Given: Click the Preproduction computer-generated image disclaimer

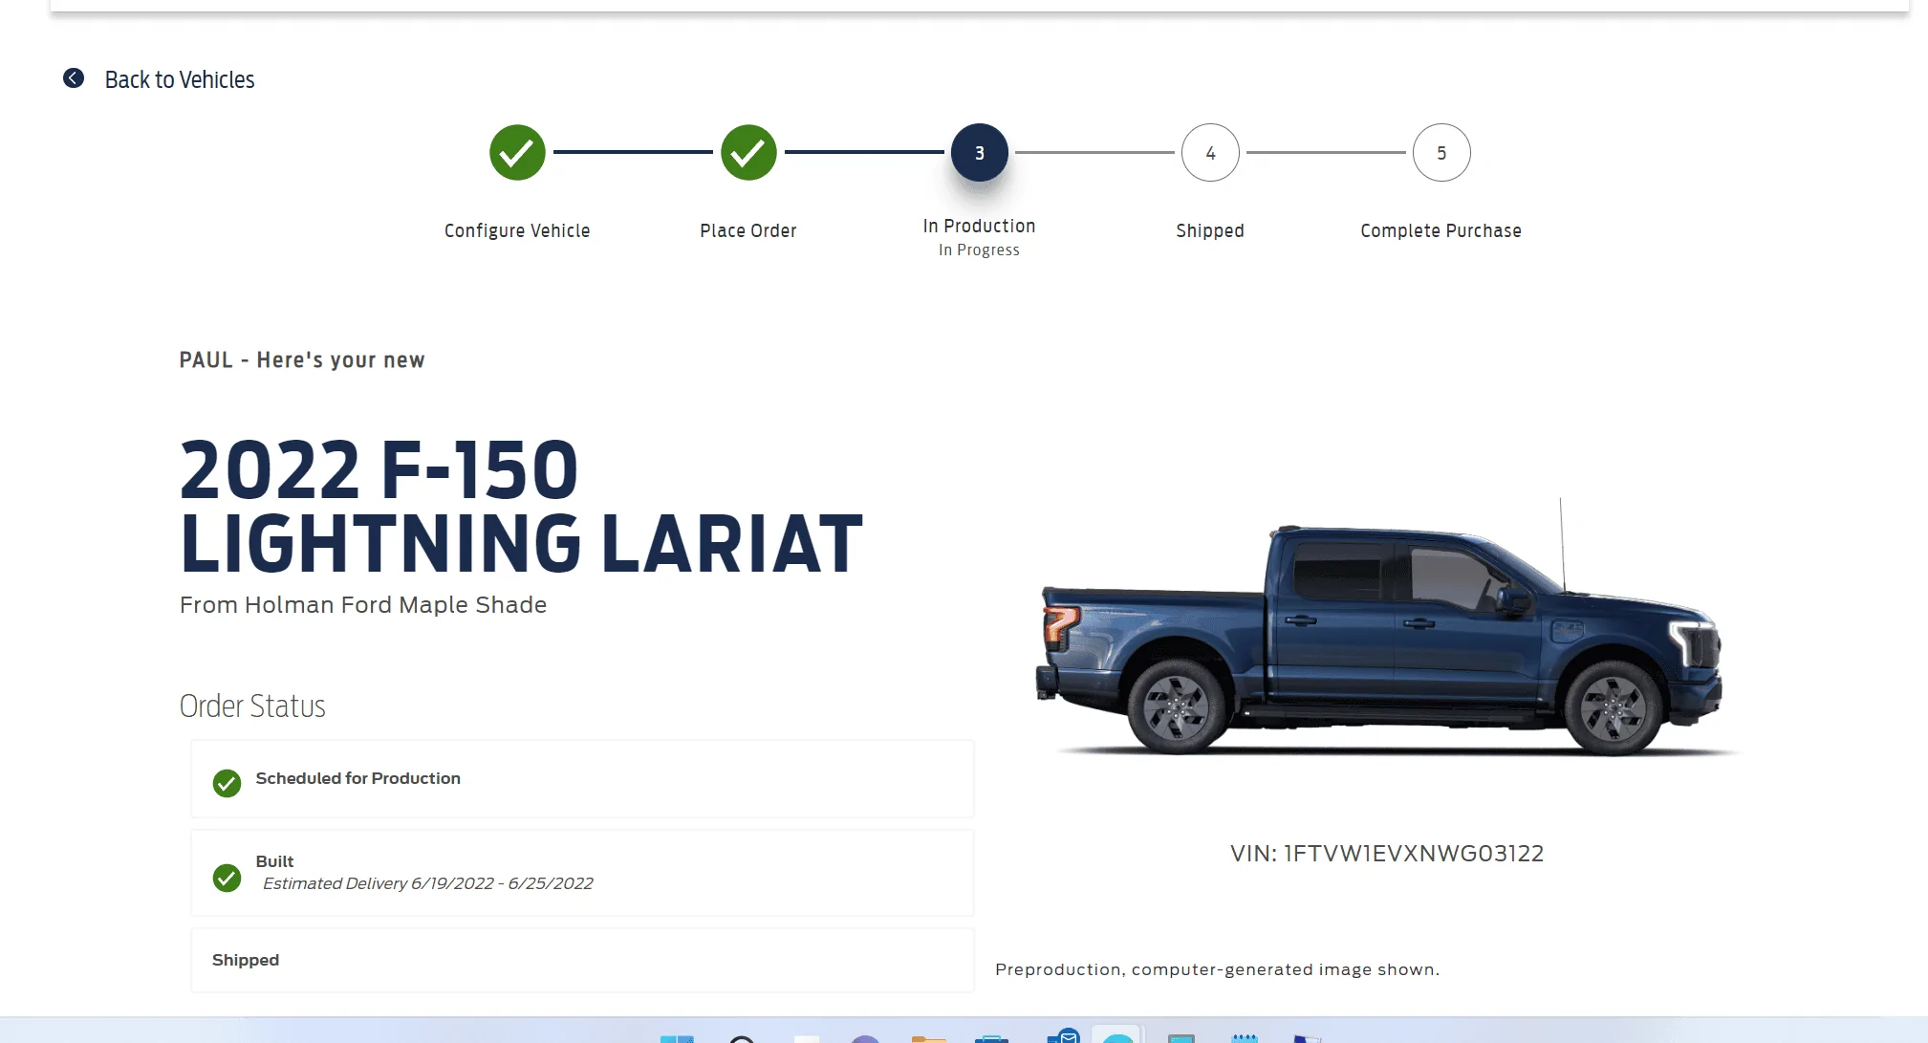Looking at the screenshot, I should click(x=1217, y=969).
